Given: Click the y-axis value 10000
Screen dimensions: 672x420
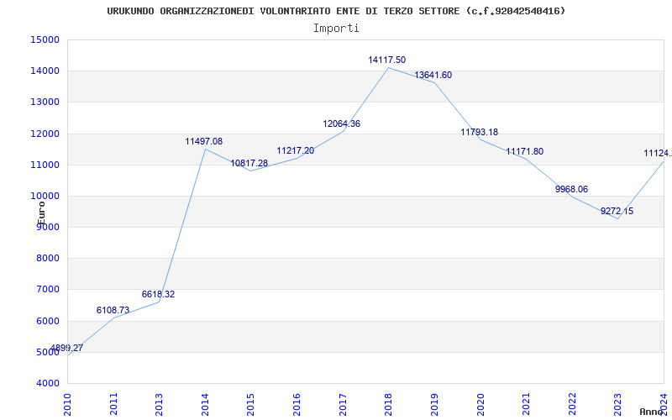Looking at the screenshot, I should click(x=45, y=197).
